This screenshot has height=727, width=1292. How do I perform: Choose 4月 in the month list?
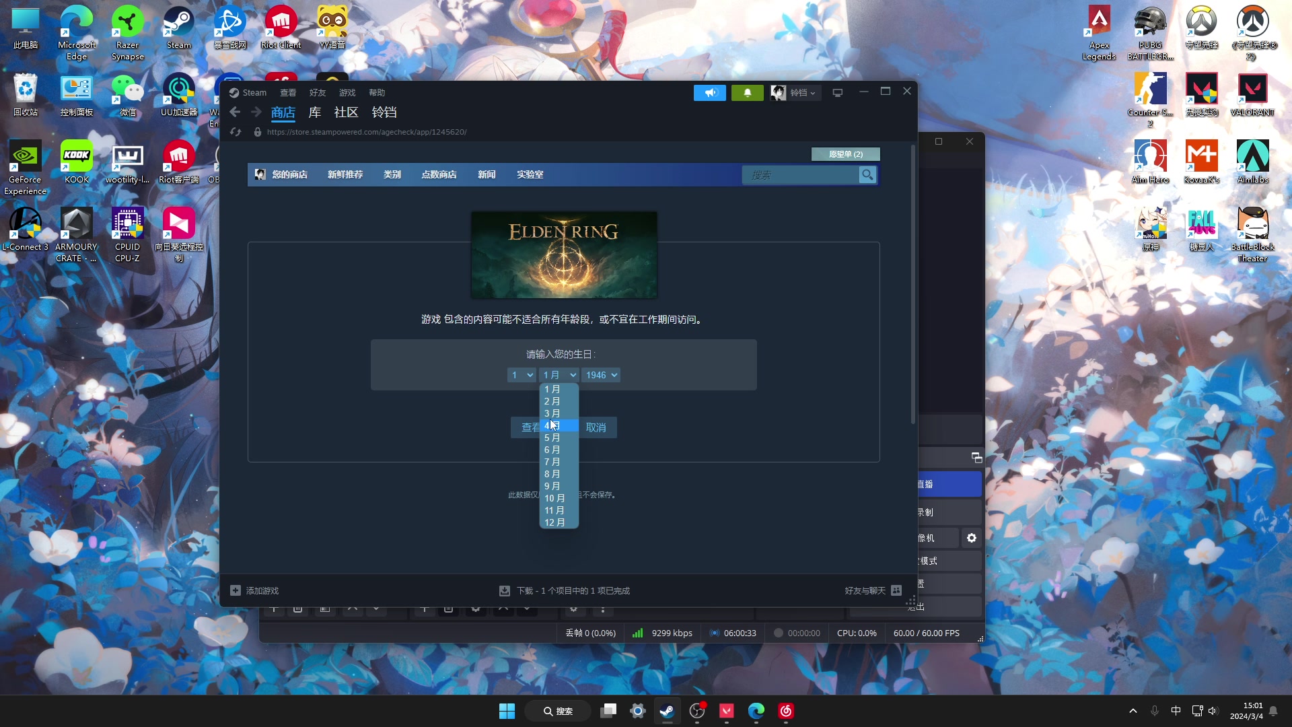(559, 425)
